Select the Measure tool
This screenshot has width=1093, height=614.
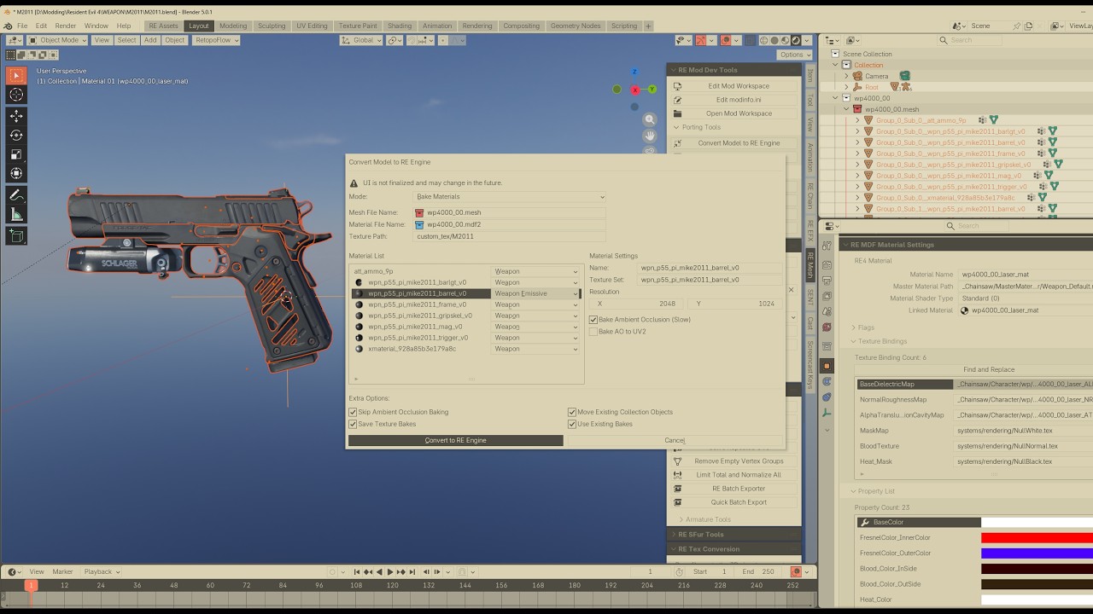coord(16,214)
